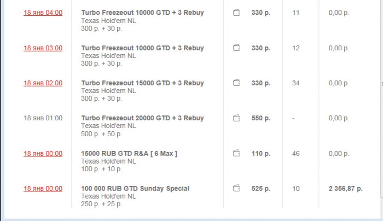
Task: Open the date link for 100 000 RUB Sunday Special
Action: 43,189
